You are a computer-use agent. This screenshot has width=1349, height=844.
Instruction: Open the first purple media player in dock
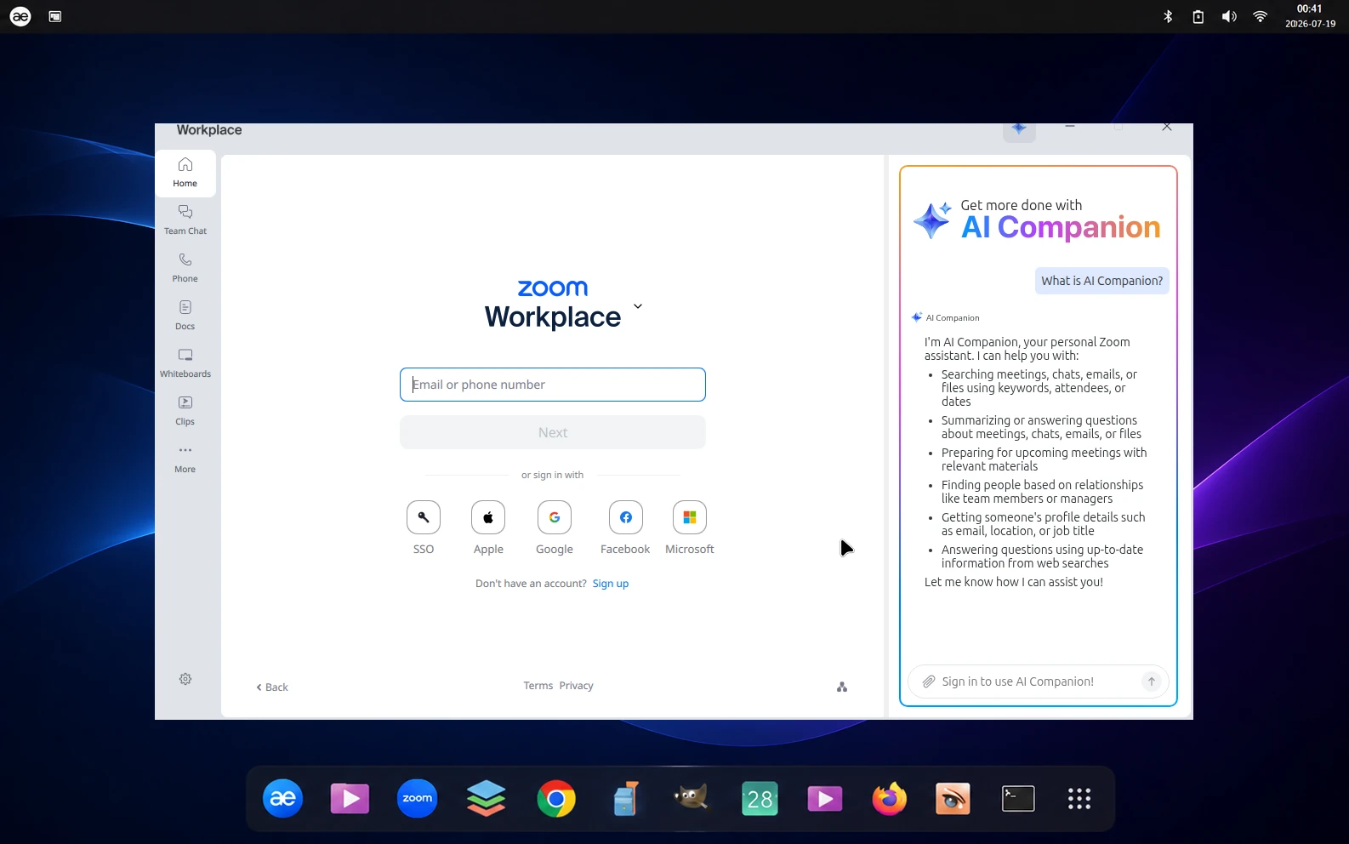tap(350, 799)
